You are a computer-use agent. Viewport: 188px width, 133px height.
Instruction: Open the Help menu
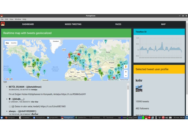coord(24,19)
